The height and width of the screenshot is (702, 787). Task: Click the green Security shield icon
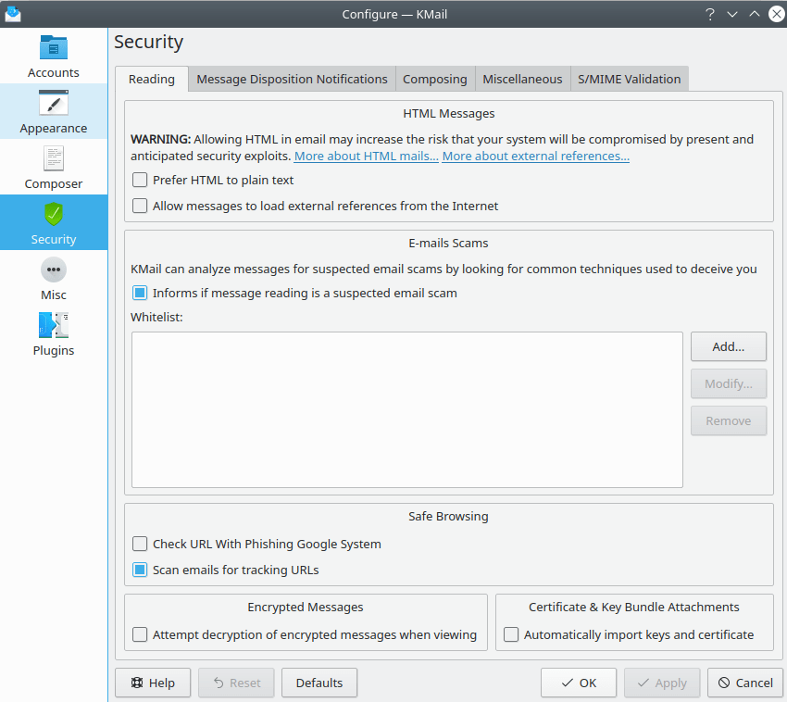click(54, 214)
